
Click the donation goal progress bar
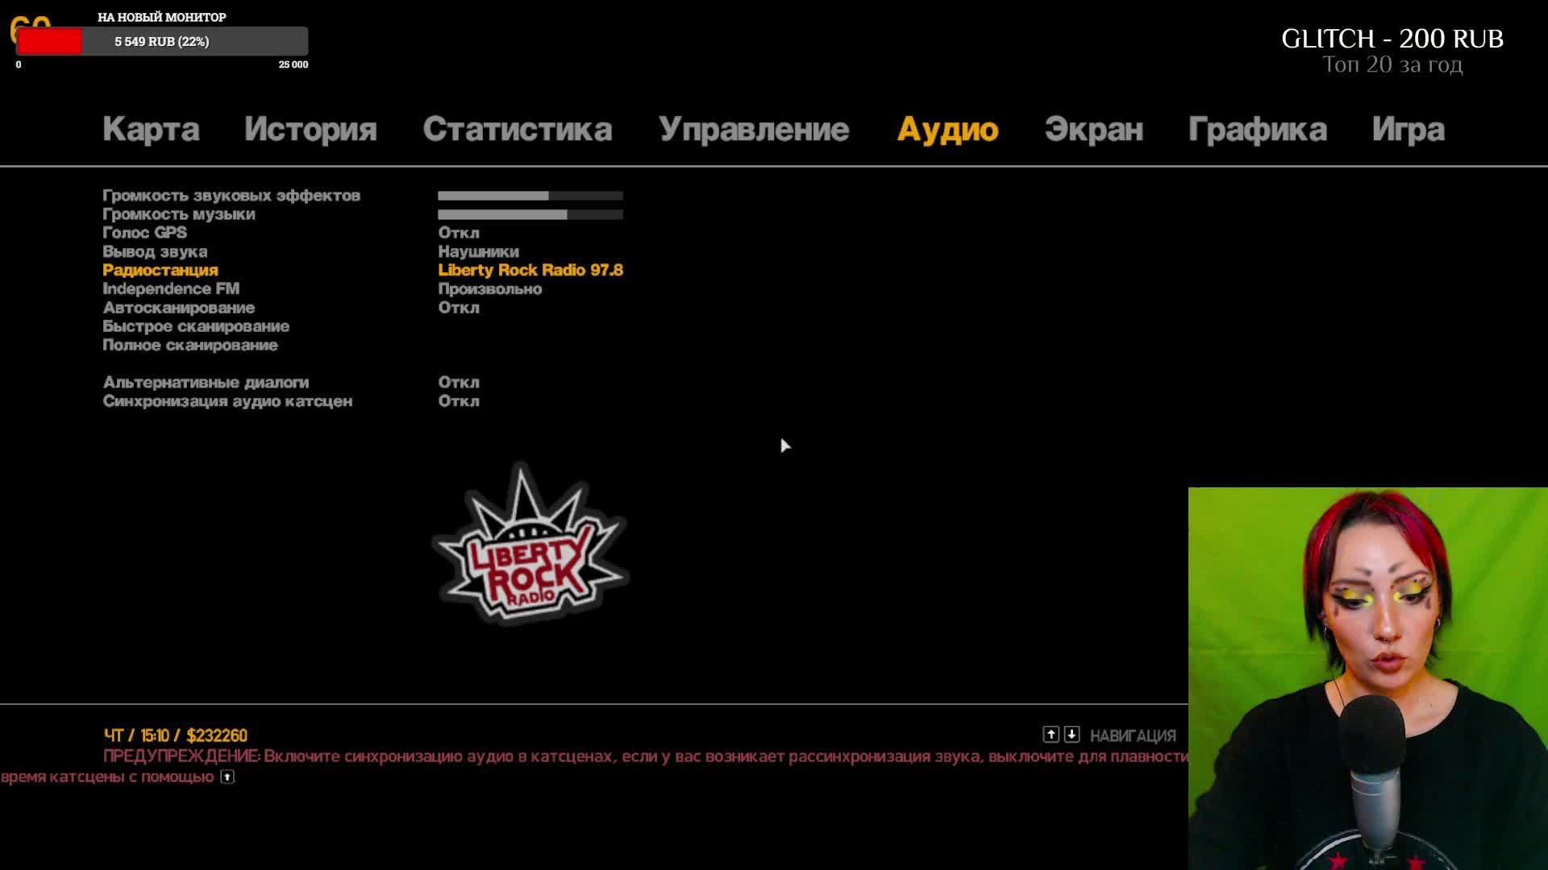(x=162, y=41)
